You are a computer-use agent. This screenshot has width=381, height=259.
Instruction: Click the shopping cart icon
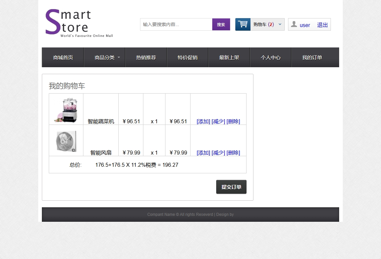click(x=243, y=24)
